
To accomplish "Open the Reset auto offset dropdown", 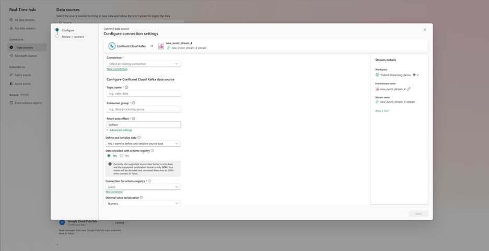I will (x=144, y=125).
